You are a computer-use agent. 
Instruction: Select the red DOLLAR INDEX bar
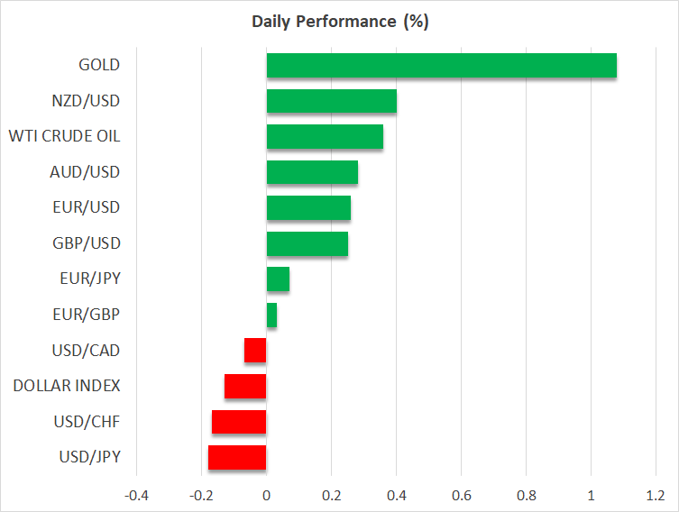pos(245,386)
